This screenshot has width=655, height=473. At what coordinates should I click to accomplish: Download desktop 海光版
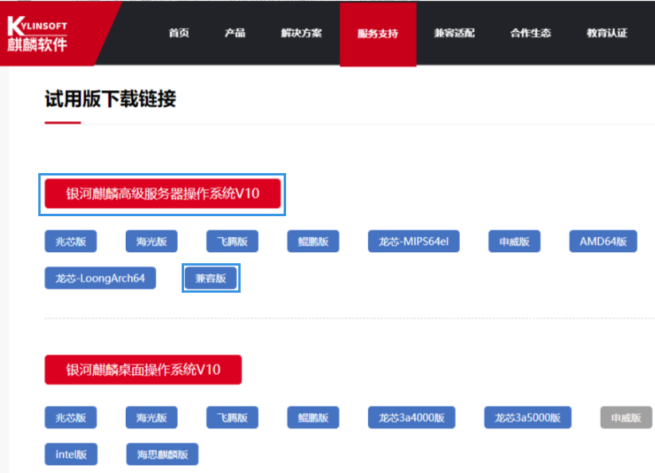[151, 417]
